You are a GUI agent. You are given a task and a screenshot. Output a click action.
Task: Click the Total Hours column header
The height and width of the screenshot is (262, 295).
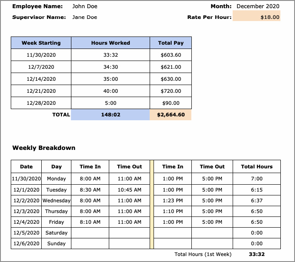[257, 167]
